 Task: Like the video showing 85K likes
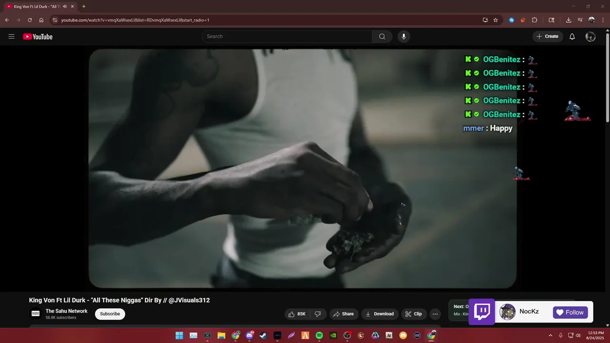297,314
